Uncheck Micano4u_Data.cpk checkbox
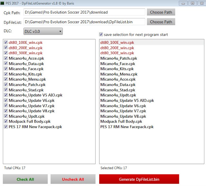 point(6,64)
